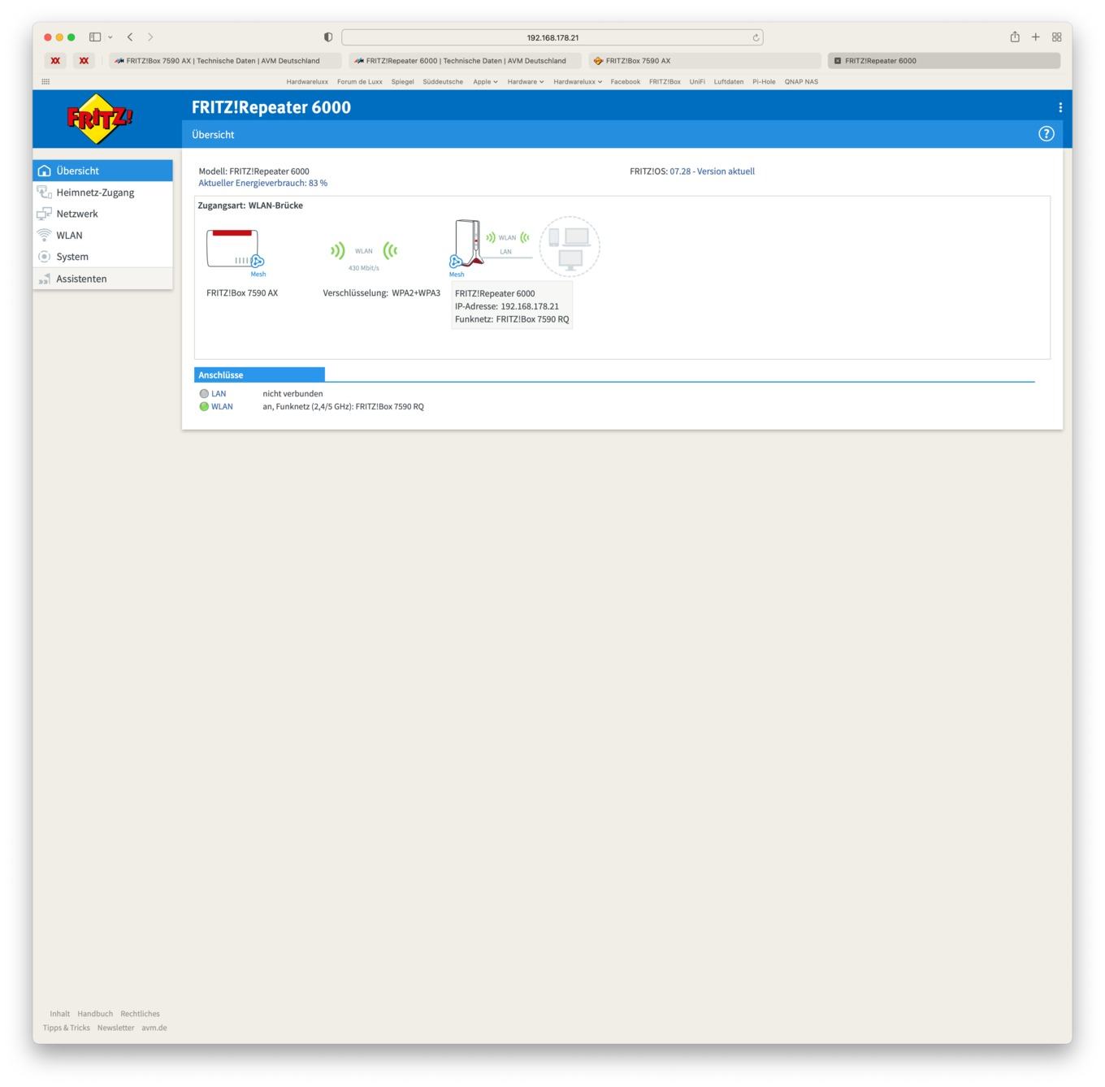Open the Hardware bookmarks folder dropdown
This screenshot has height=1087, width=1105.
click(526, 82)
